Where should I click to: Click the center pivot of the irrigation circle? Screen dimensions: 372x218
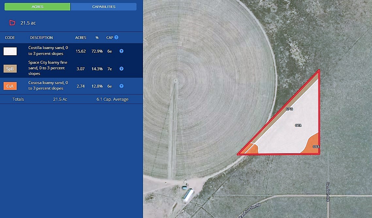click(x=175, y=80)
